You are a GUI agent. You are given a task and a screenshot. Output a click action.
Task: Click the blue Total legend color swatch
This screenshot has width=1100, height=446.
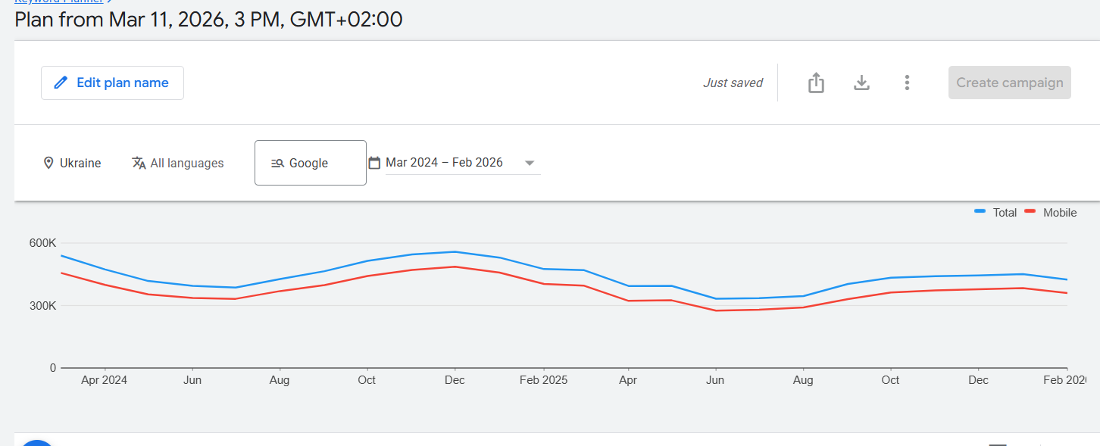click(x=980, y=212)
